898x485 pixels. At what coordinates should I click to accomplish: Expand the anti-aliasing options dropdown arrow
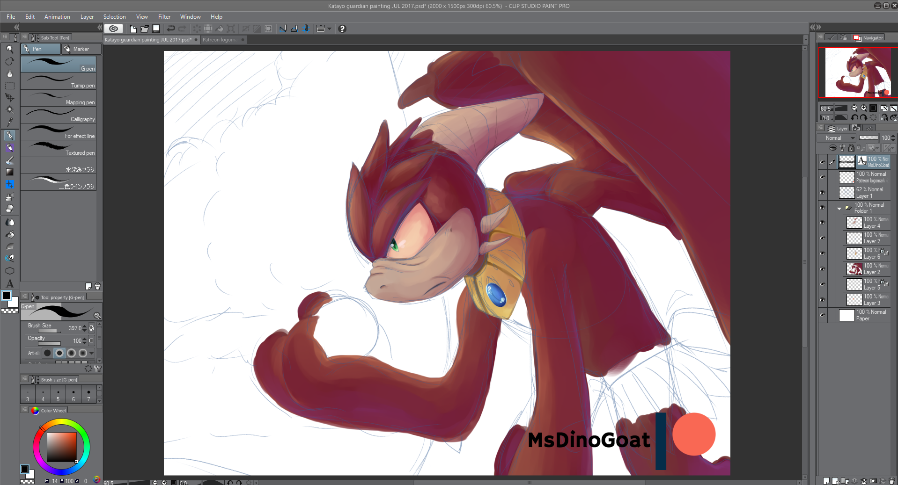(92, 353)
